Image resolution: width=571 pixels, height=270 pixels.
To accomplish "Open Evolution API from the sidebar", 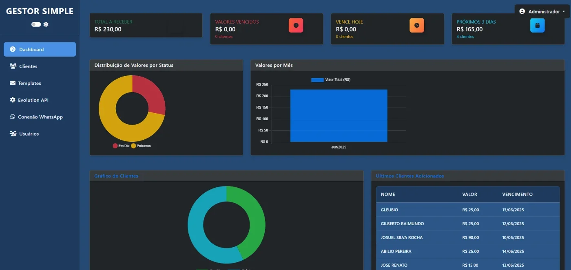I will tap(40, 100).
